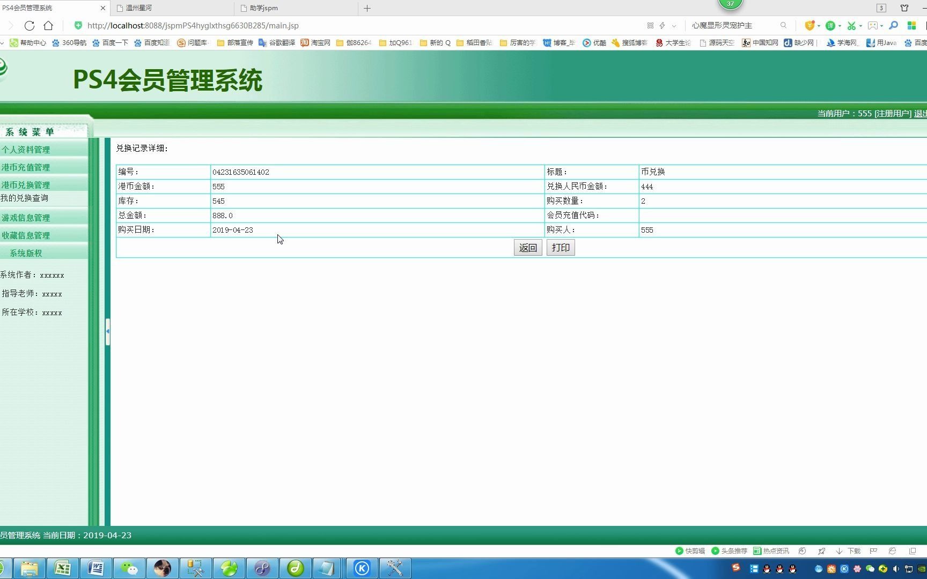This screenshot has width=927, height=579.
Task: Open the skin shirt icon in title bar
Action: 904,8
